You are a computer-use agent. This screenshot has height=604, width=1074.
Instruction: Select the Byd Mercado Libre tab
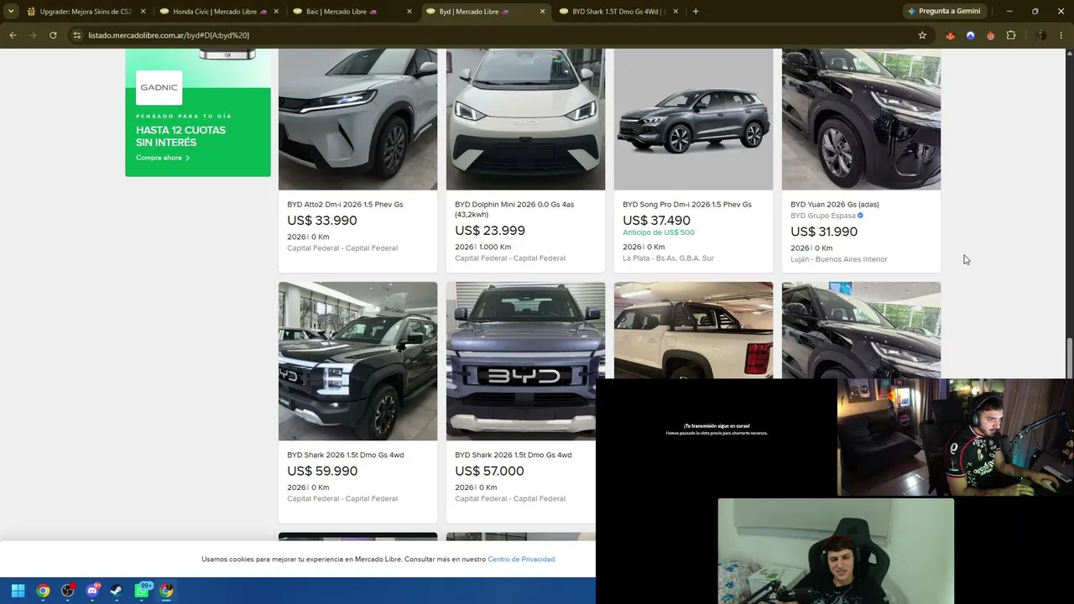click(485, 12)
